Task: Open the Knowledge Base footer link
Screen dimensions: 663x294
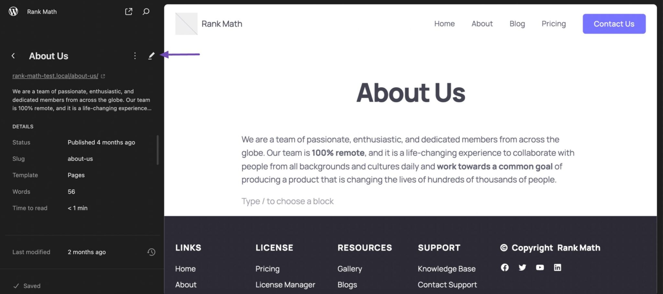Action: (x=446, y=269)
